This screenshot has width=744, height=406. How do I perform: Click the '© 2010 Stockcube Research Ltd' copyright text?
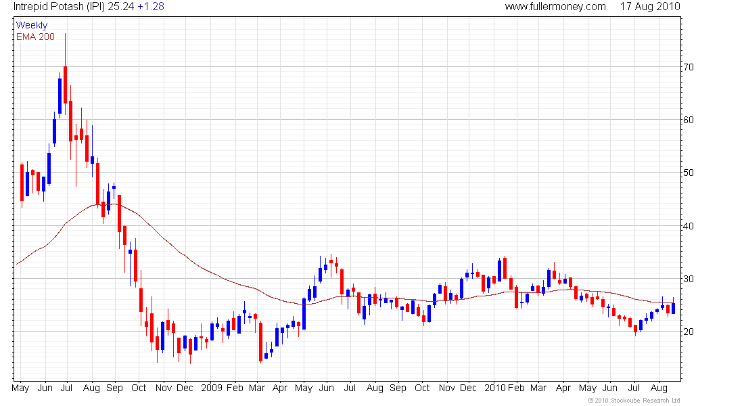[x=634, y=401]
